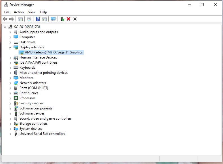Click the Display adapters category icon
The height and width of the screenshot is (164, 223).
16,47
